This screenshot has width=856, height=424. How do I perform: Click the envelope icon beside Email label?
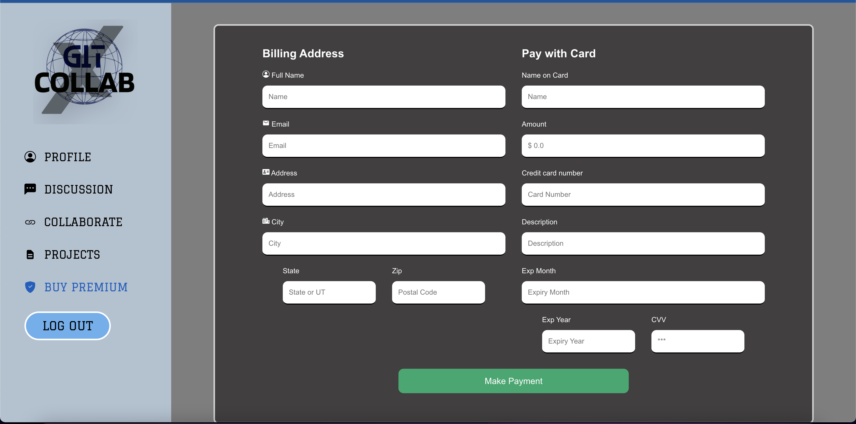pos(265,123)
